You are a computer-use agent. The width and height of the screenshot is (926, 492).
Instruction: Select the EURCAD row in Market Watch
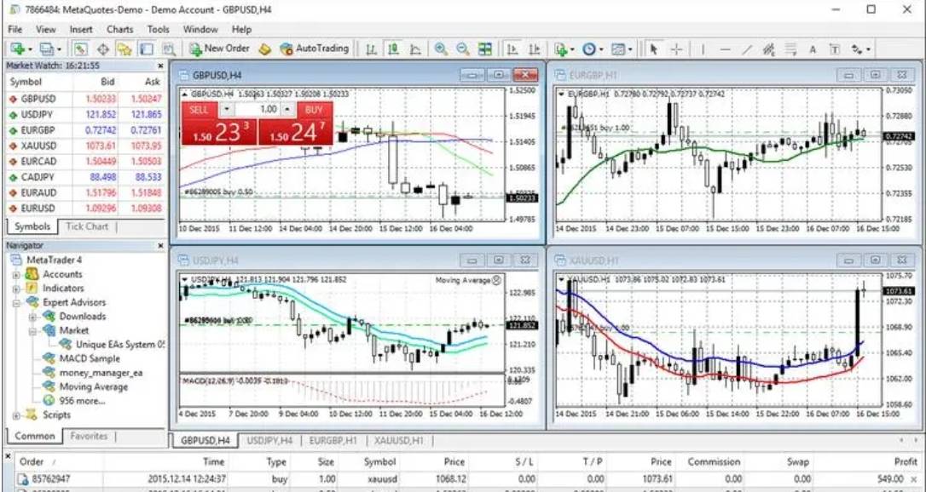click(x=85, y=162)
